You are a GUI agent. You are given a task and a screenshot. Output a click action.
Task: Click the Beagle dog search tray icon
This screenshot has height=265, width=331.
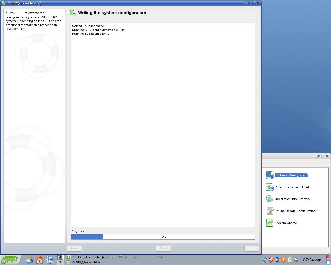(271, 260)
